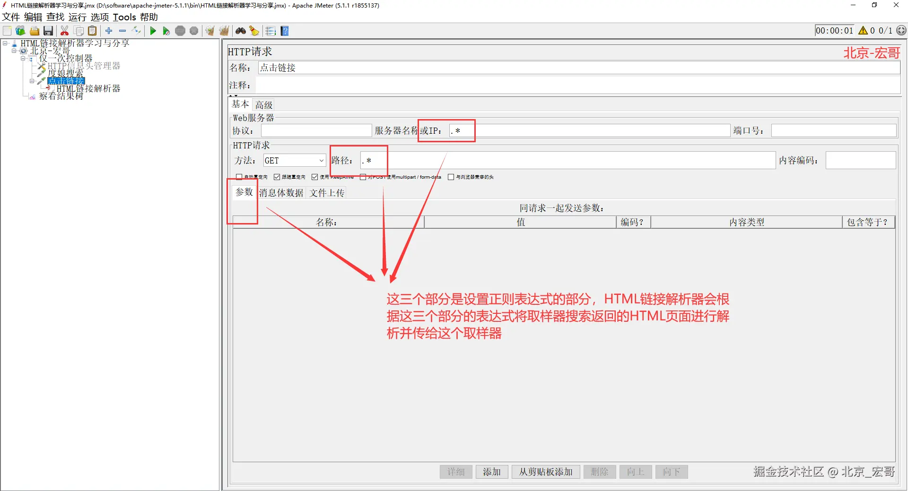Collapse the 北京-宏哥 thread group node

[14, 51]
